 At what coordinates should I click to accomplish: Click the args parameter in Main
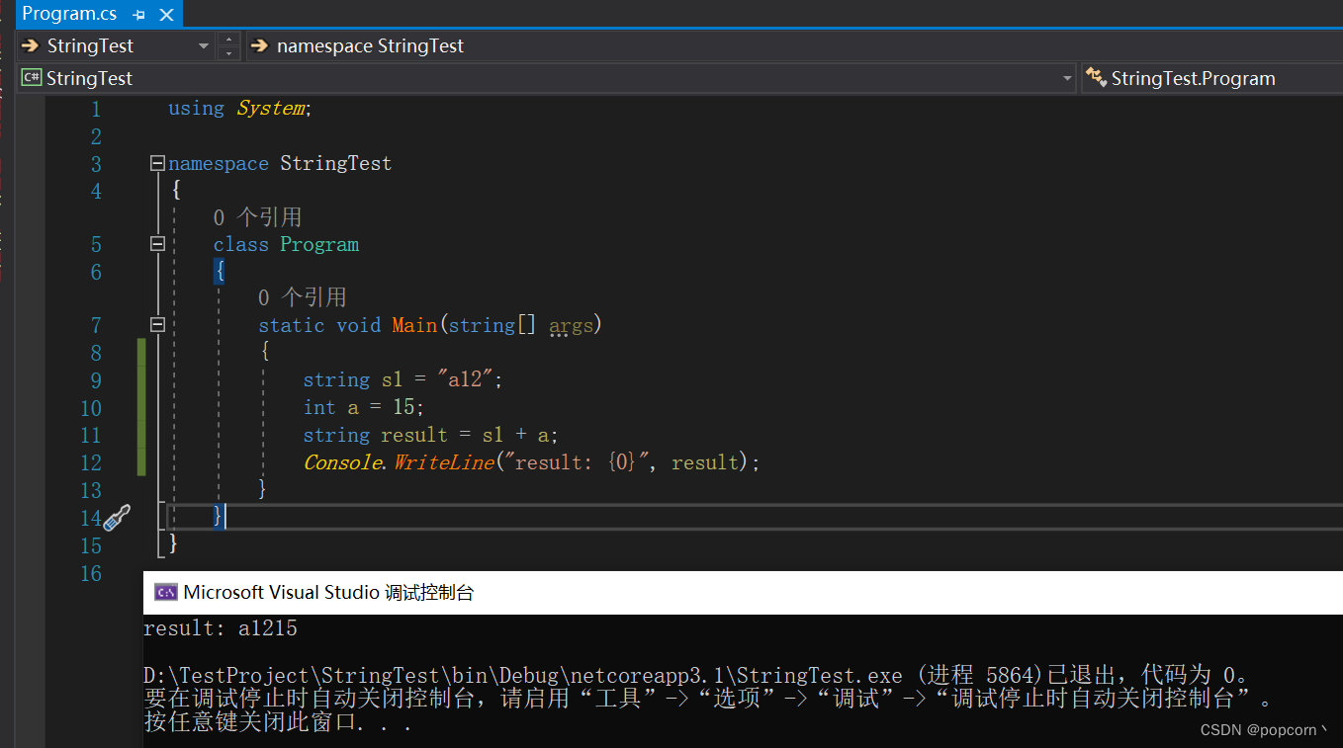click(x=571, y=325)
